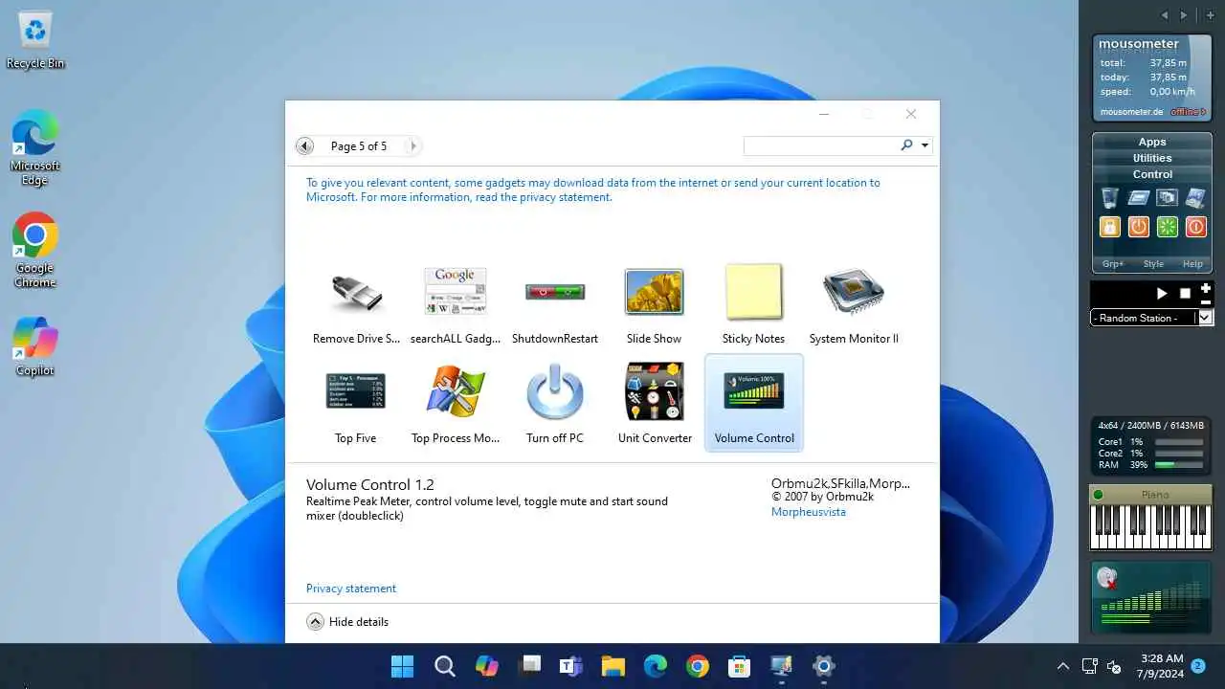Screen dimensions: 1225x689
Task: Click Style in launcher gadget
Action: click(x=1153, y=264)
